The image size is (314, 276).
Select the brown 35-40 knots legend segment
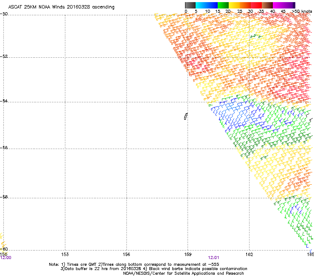point(267,5)
